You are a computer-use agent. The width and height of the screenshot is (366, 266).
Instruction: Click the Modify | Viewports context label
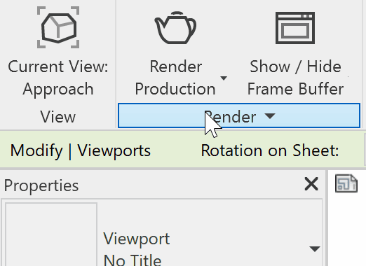81,150
